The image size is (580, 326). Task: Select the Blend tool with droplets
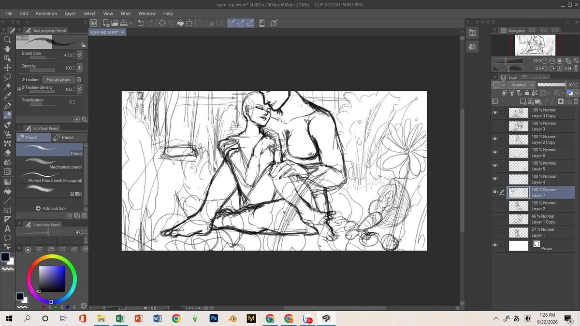click(7, 162)
